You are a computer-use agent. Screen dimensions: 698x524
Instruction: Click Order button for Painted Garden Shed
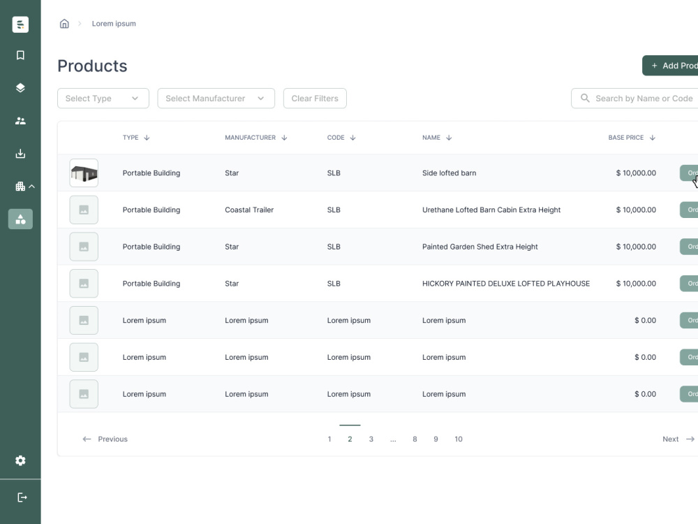pyautogui.click(x=689, y=247)
